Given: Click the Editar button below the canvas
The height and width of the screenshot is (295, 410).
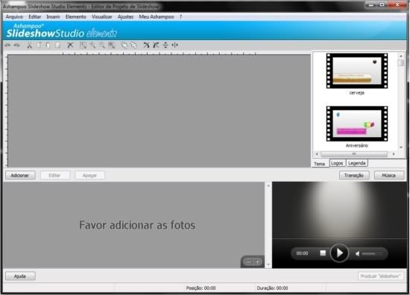Looking at the screenshot, I should [54, 175].
